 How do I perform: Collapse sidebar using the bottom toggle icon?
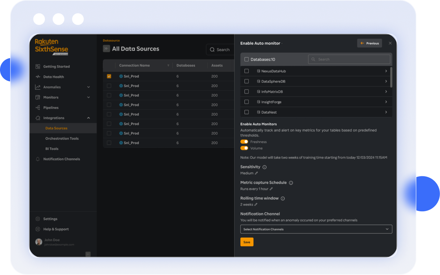point(88,254)
